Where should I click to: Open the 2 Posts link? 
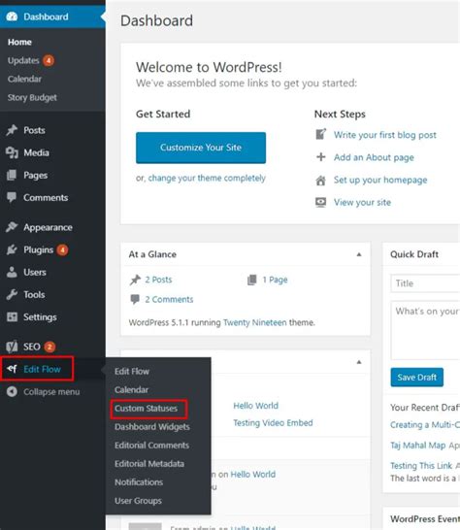[158, 280]
